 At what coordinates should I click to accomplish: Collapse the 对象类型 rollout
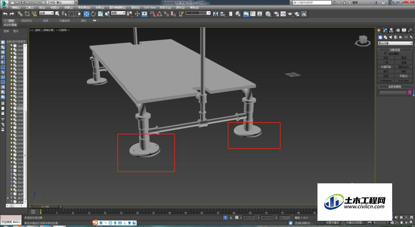click(395, 50)
